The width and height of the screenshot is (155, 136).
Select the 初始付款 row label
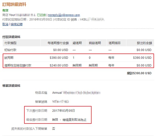click(10, 50)
